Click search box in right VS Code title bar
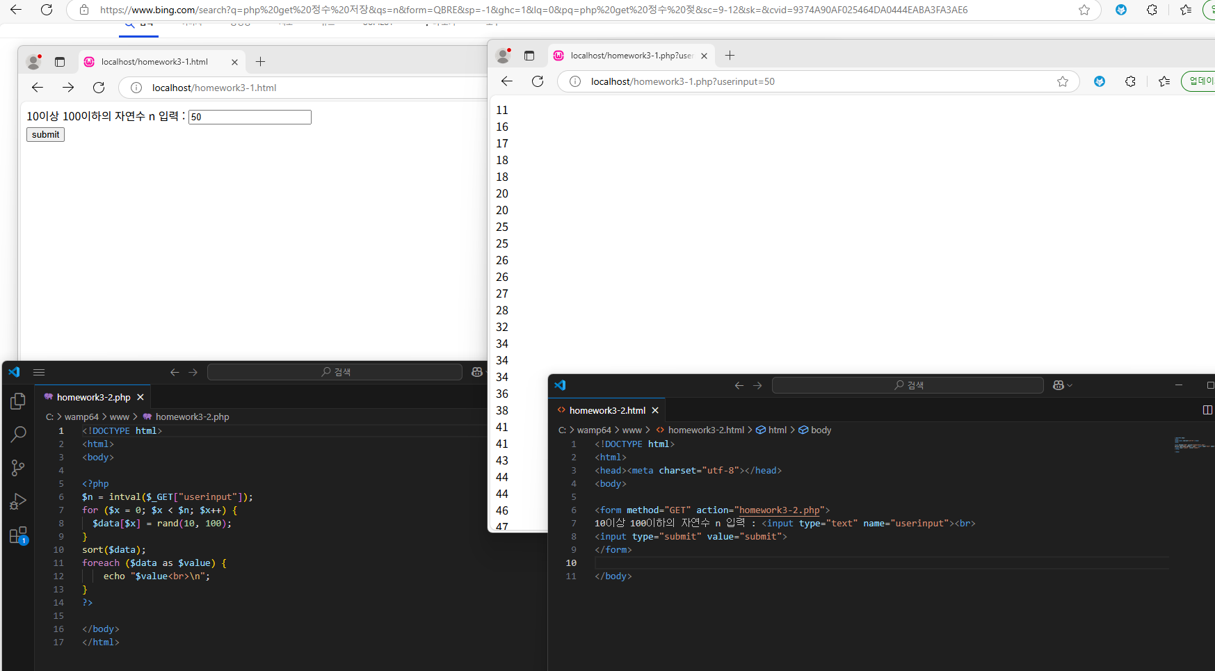Screen dimensions: 1215x671 (x=908, y=385)
